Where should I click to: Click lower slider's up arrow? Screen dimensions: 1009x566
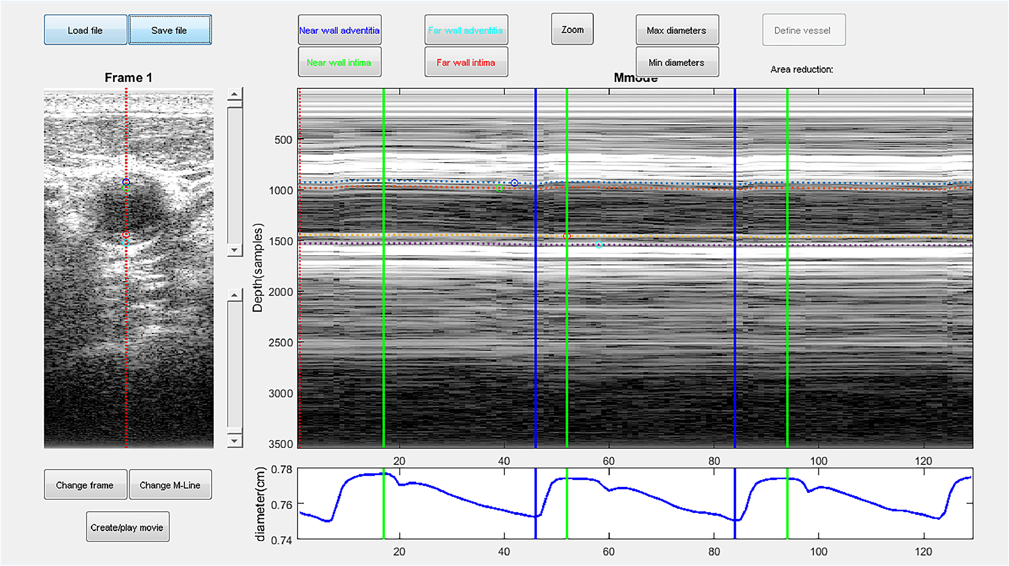coord(234,295)
